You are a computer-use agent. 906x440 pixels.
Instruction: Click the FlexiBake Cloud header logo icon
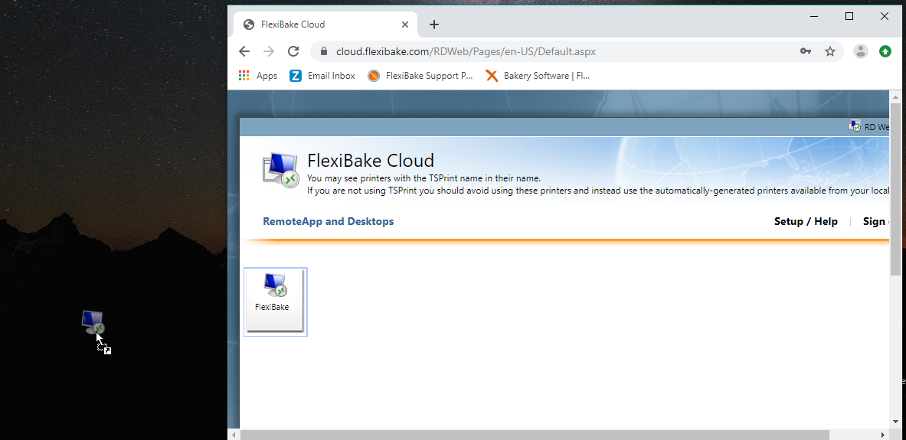click(x=280, y=171)
